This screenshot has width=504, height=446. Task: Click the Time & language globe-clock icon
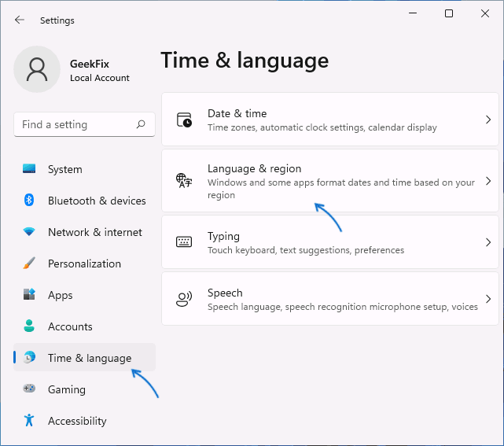[29, 357]
